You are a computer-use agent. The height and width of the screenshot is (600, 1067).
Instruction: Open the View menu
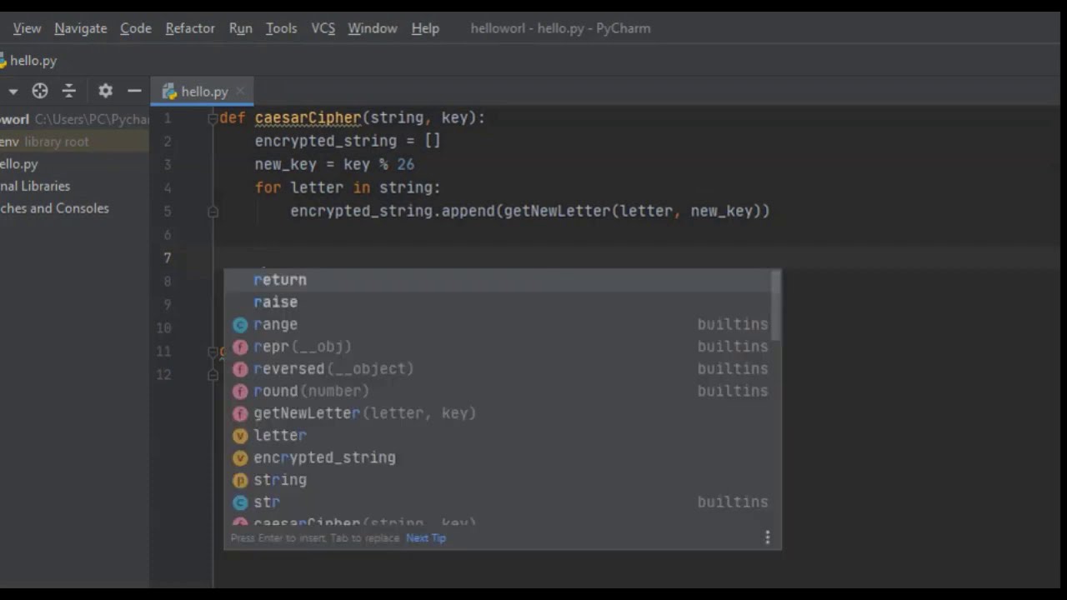click(x=27, y=28)
